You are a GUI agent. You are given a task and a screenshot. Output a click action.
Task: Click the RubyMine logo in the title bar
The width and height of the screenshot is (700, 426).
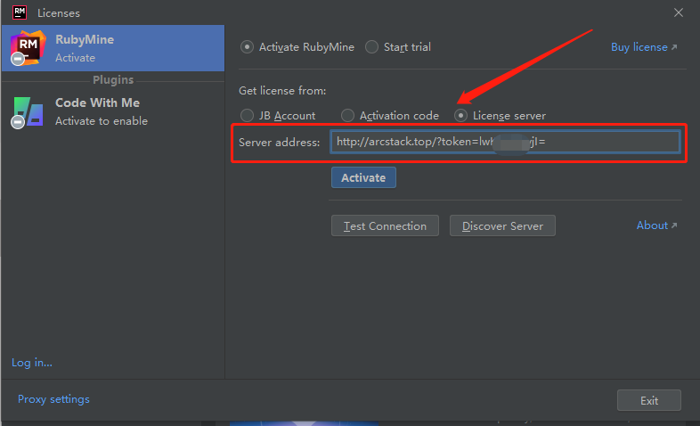point(20,12)
